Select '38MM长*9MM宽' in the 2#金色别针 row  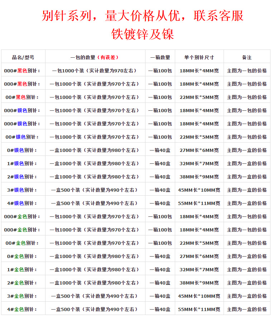(x=199, y=283)
